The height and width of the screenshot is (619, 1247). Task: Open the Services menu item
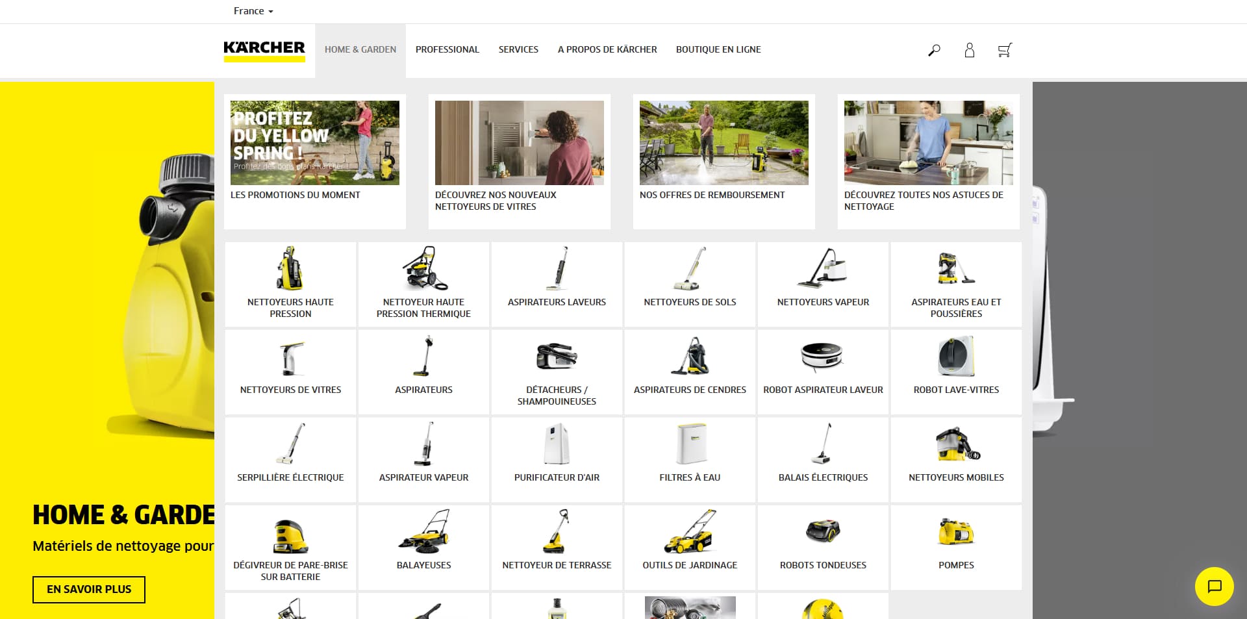click(x=518, y=50)
